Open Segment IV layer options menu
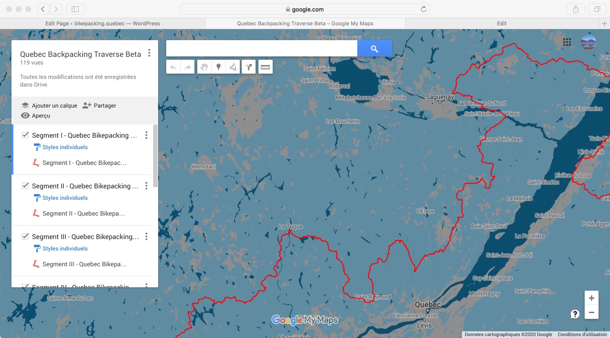 tap(146, 286)
